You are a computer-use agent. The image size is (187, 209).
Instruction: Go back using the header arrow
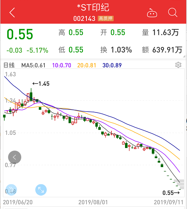[x=12, y=12]
